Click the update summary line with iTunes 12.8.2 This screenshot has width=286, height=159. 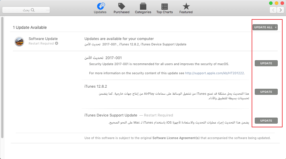pos(135,45)
